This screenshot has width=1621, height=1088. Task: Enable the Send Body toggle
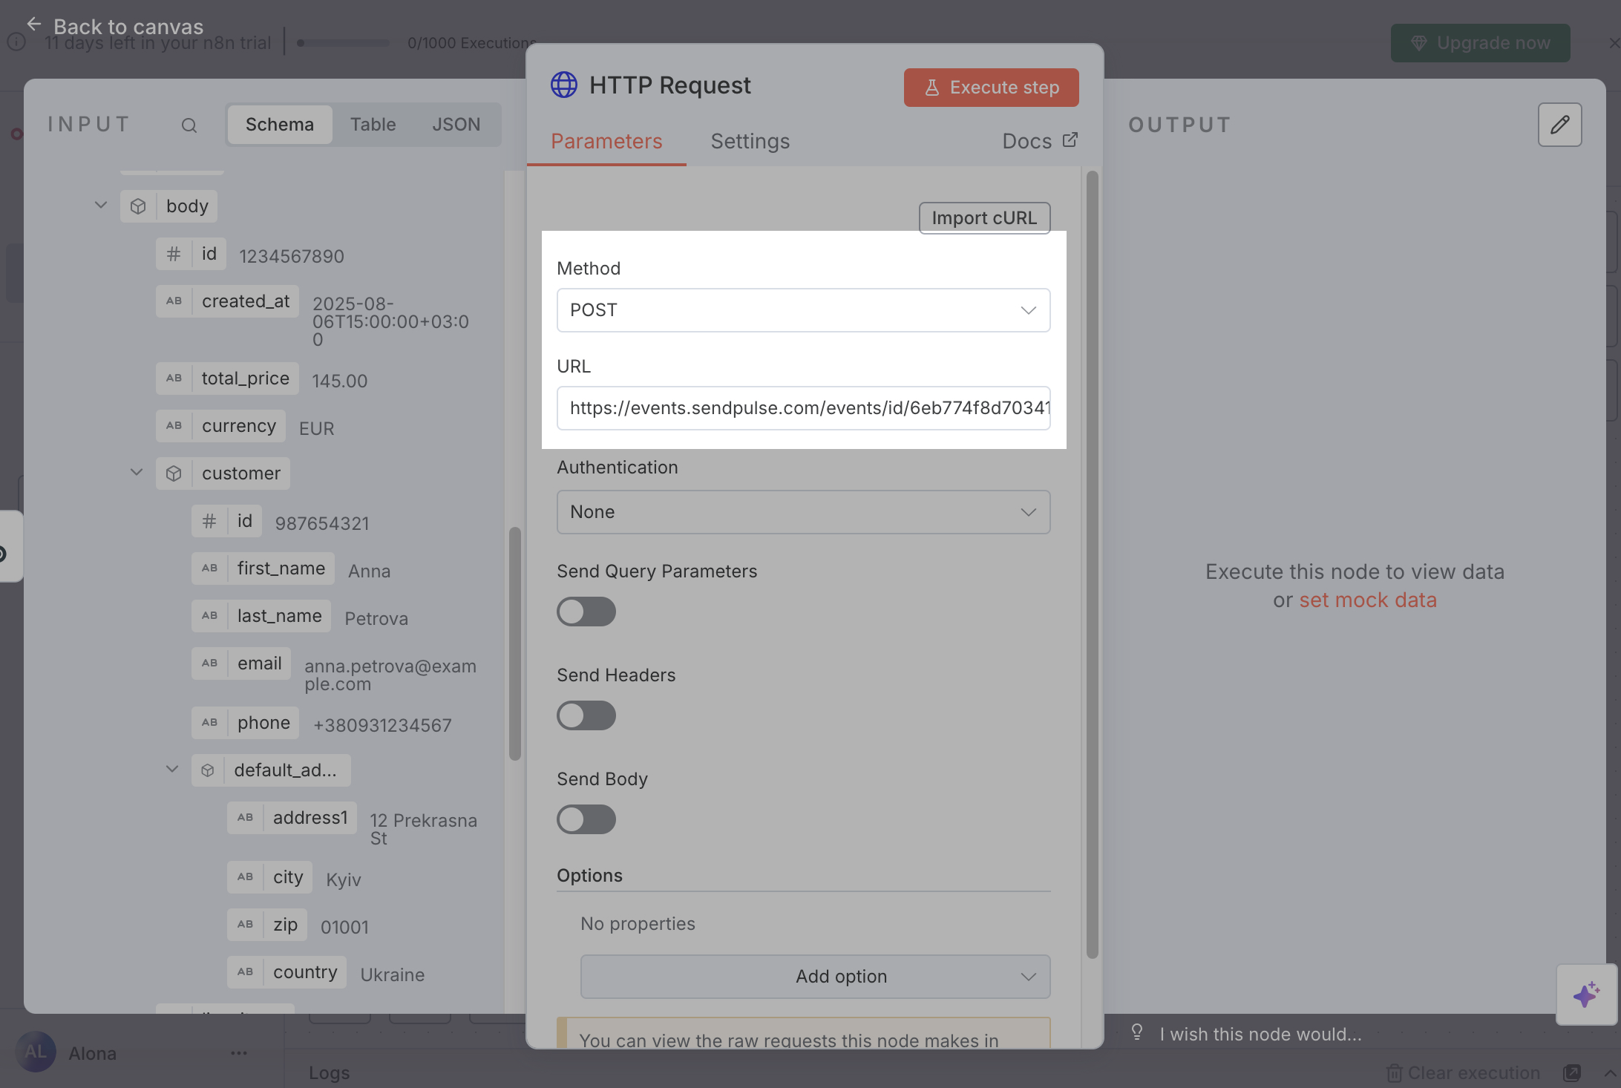pos(586,819)
